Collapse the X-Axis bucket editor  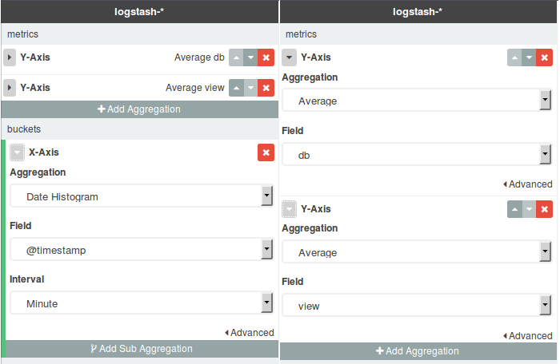[x=18, y=152]
